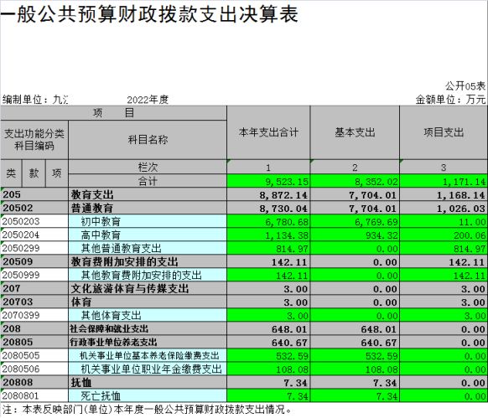Click the 项目支出 column header

(x=444, y=132)
